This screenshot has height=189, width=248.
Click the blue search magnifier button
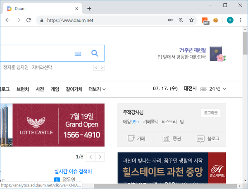point(95,53)
